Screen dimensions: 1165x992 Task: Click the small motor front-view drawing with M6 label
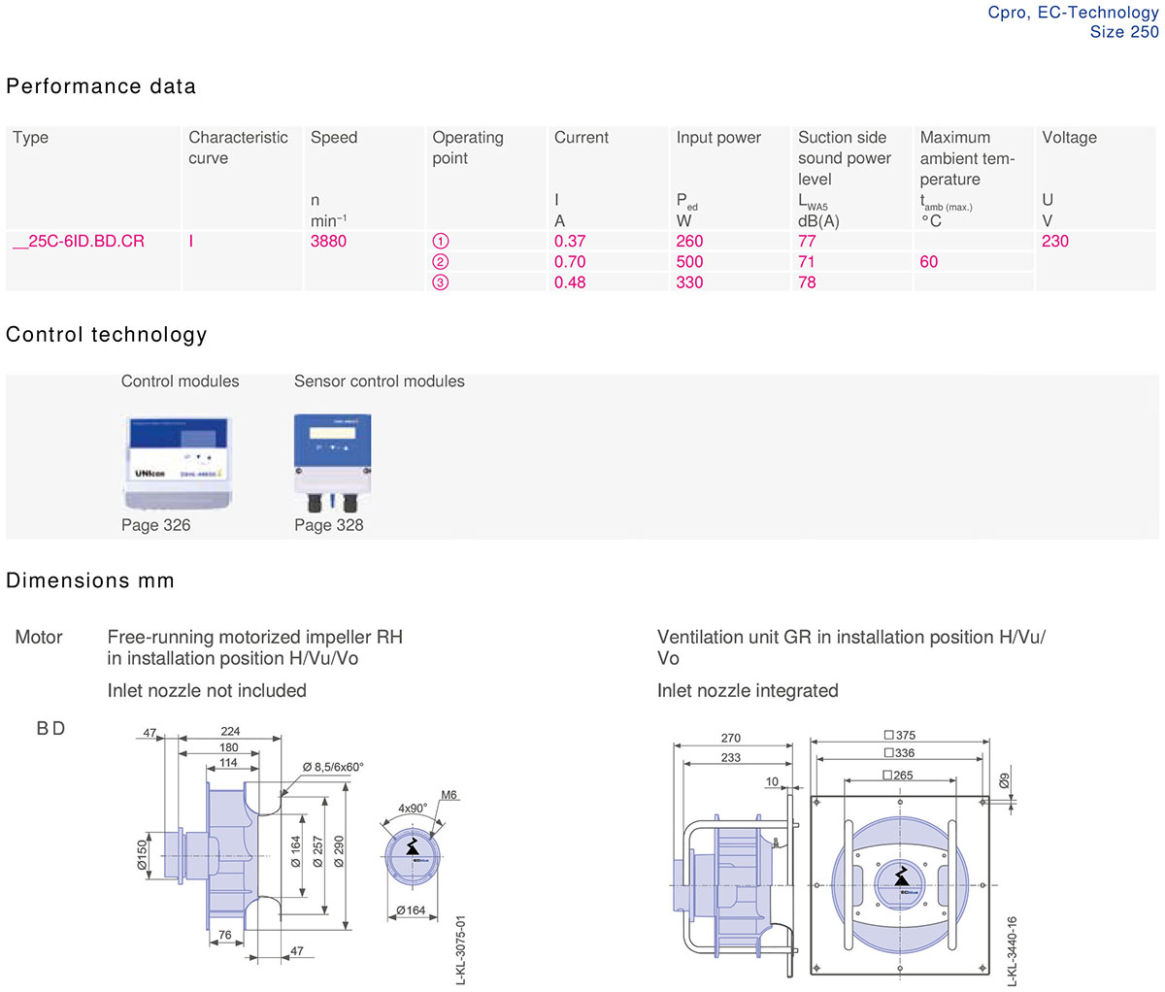click(x=412, y=854)
